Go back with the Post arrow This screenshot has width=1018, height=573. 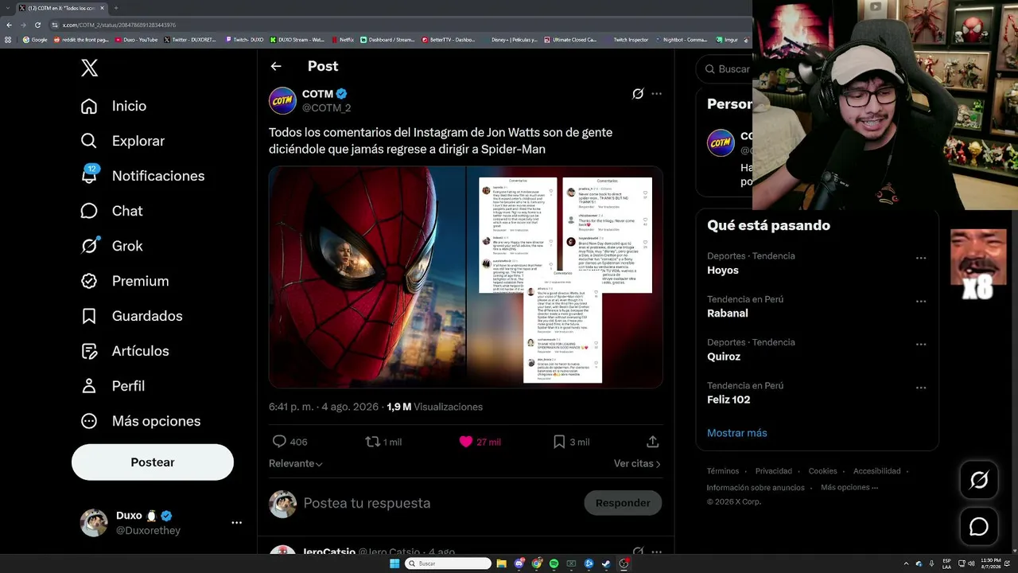click(x=276, y=67)
